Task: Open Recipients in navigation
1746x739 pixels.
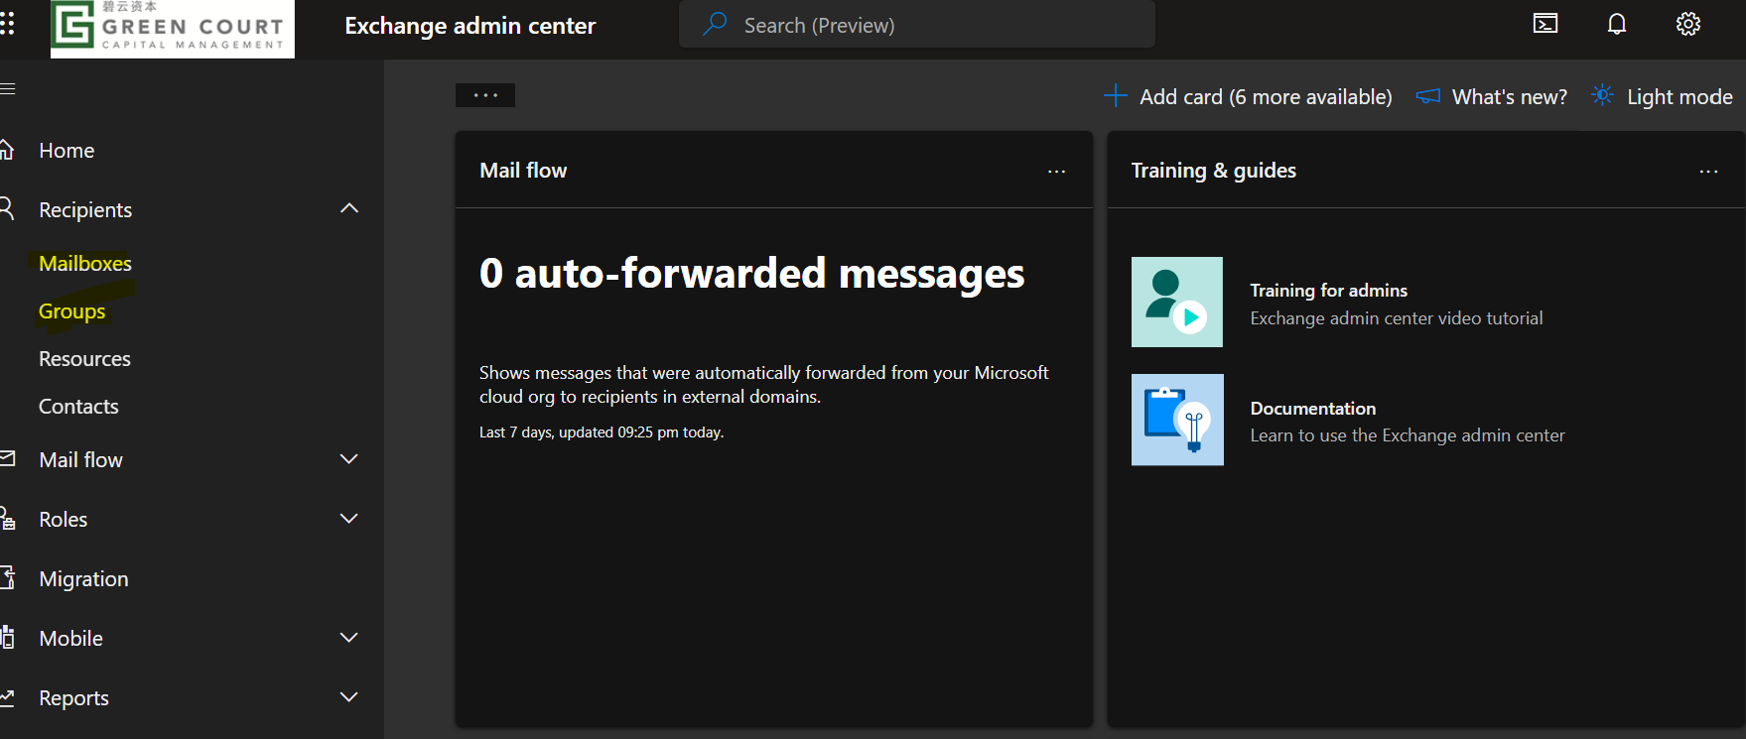Action: coord(85,210)
